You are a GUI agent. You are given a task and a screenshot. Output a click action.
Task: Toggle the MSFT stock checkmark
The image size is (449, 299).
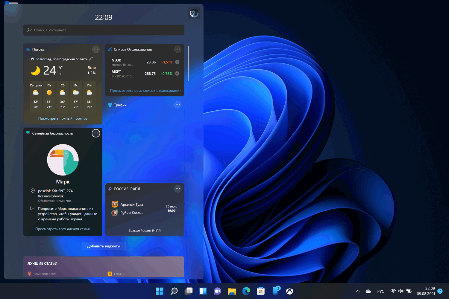pyautogui.click(x=177, y=74)
